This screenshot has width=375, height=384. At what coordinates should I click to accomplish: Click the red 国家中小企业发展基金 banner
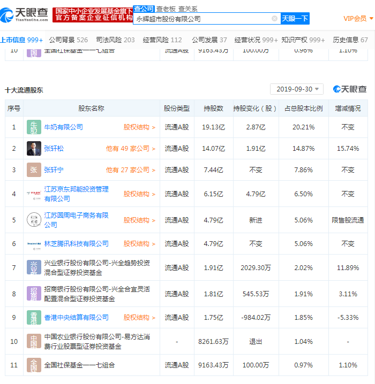(93, 14)
